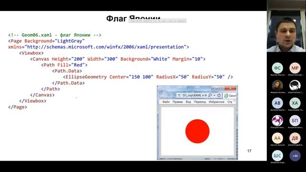Click the address bar search magnifier
306x172 pixels.
coord(210,96)
